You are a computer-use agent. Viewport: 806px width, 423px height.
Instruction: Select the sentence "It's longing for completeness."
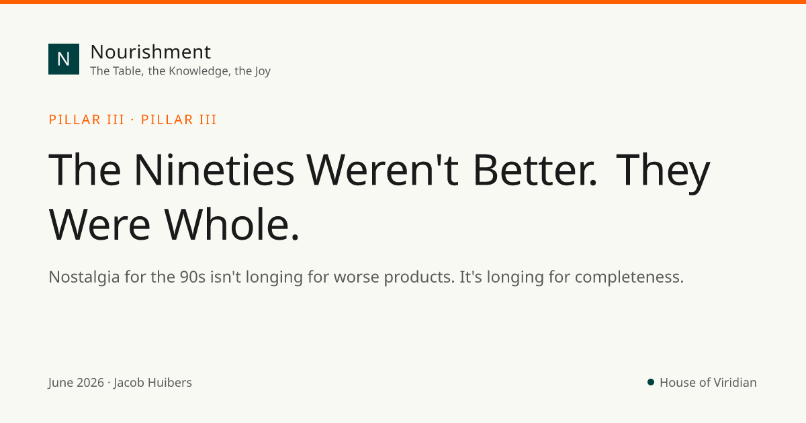pos(572,277)
